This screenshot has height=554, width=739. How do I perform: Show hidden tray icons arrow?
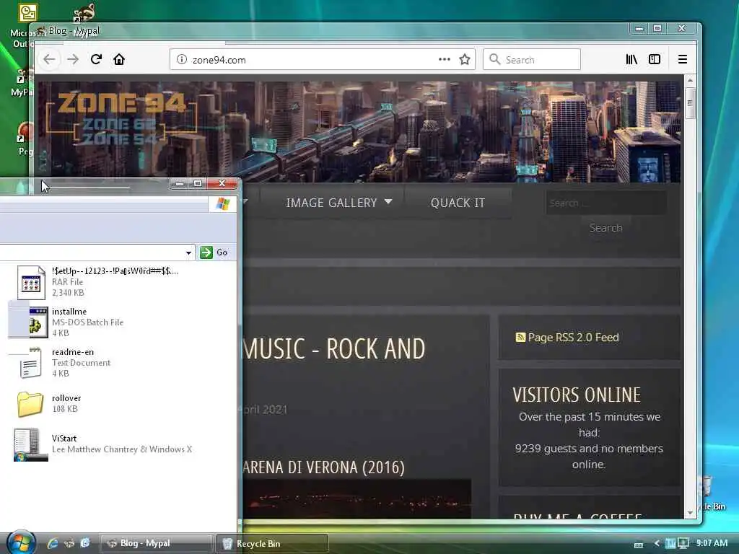click(x=657, y=543)
